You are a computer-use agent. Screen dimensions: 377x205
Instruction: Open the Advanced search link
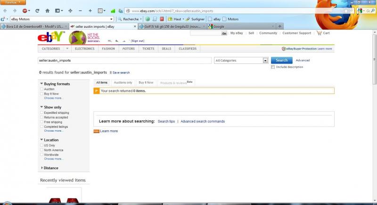(303, 61)
